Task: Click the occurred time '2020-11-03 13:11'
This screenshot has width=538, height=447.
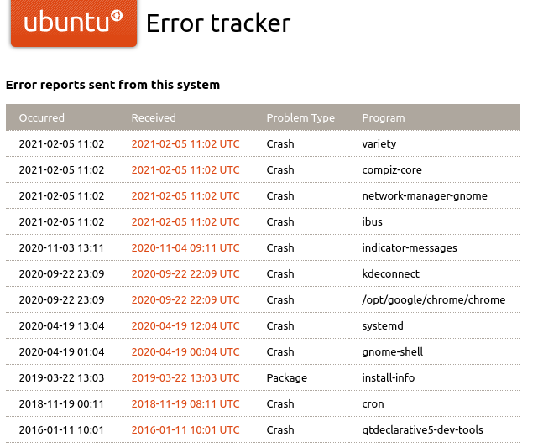Action: click(x=61, y=248)
